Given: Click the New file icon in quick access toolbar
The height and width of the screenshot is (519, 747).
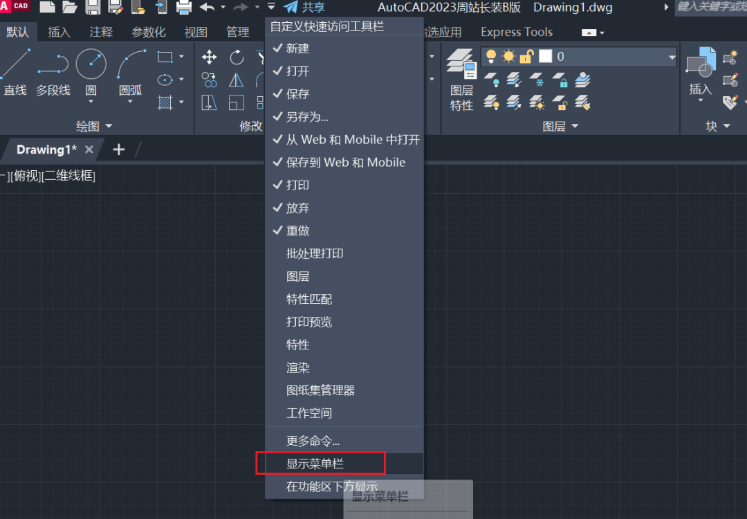Looking at the screenshot, I should pos(47,7).
